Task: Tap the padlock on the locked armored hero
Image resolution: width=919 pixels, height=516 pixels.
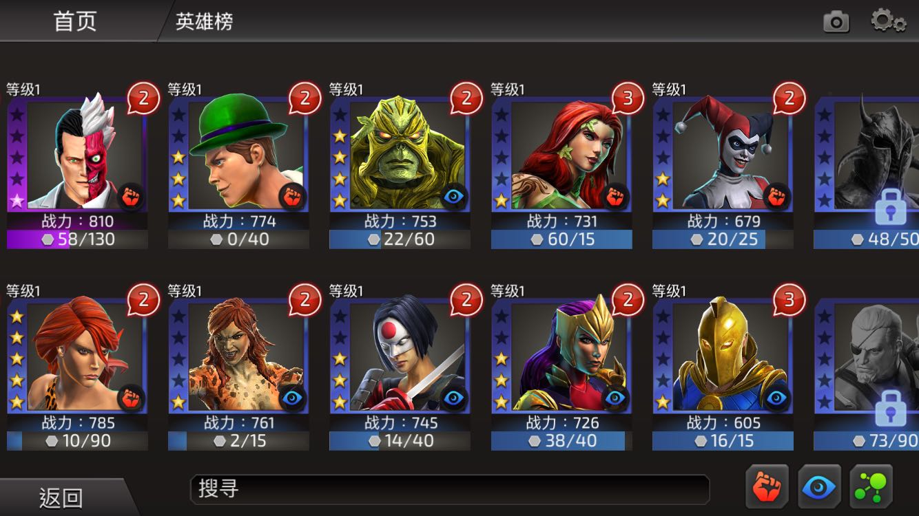Action: tap(889, 208)
